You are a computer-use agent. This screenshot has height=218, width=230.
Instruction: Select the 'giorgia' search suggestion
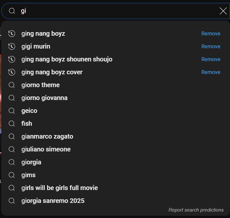[31, 162]
